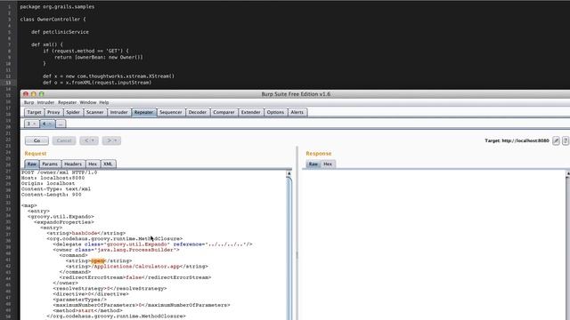This screenshot has width=570, height=320.
Task: Switch to the Scanner tab
Action: coord(95,113)
